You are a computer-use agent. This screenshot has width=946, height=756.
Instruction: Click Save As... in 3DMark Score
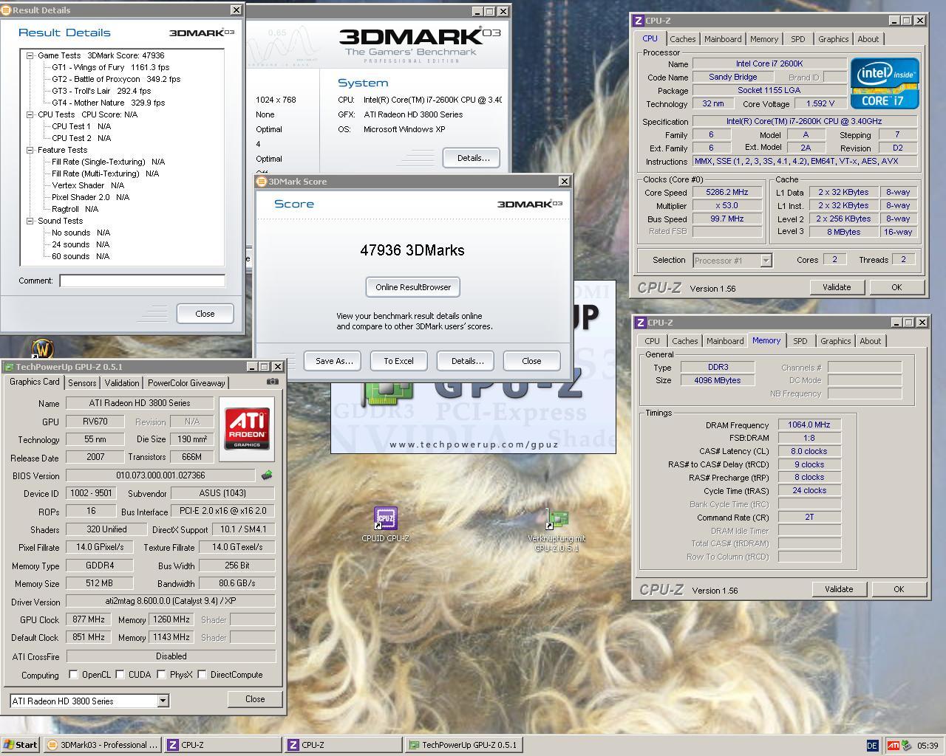click(x=334, y=361)
